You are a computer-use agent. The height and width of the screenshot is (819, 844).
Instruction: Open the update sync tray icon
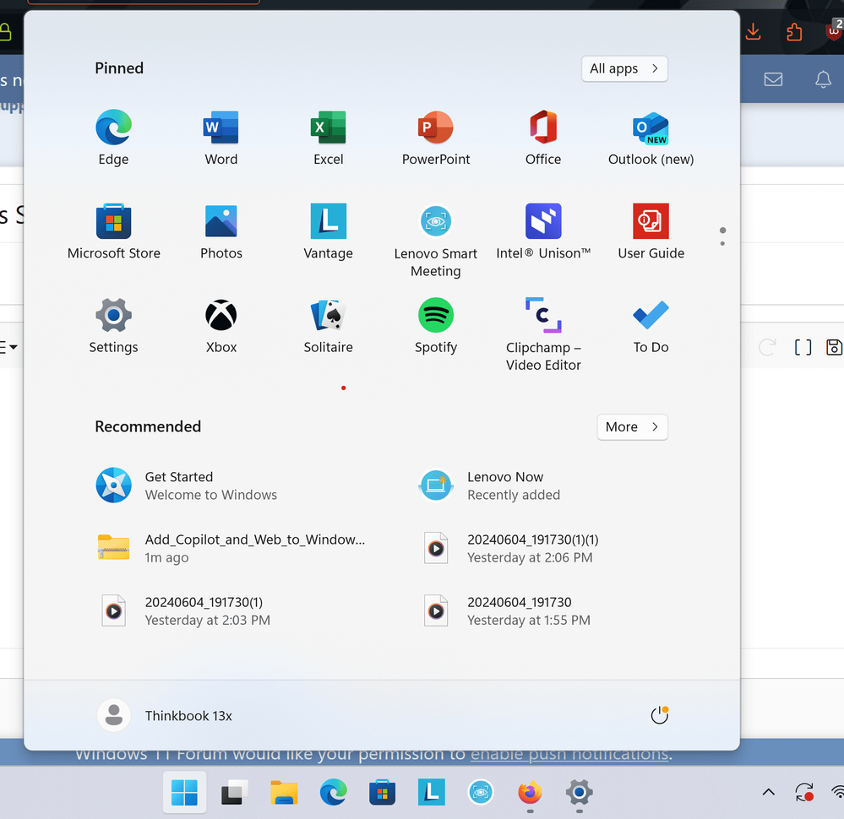(x=804, y=792)
